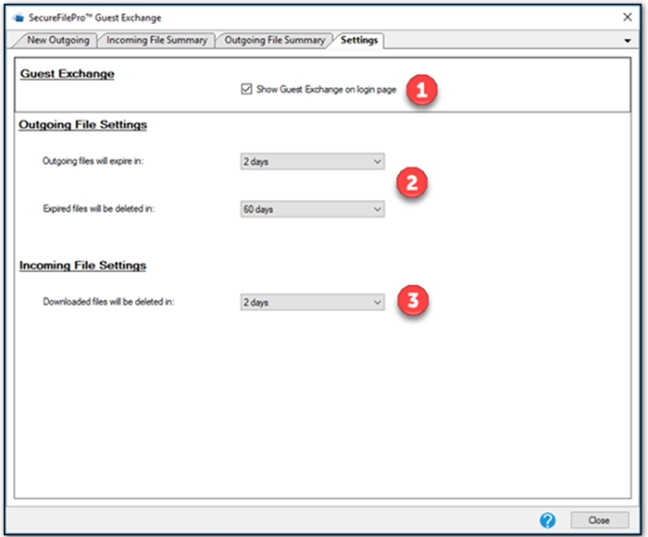The width and height of the screenshot is (648, 537).
Task: Click the 'Outgoing files will expire in' label
Action: tap(99, 161)
